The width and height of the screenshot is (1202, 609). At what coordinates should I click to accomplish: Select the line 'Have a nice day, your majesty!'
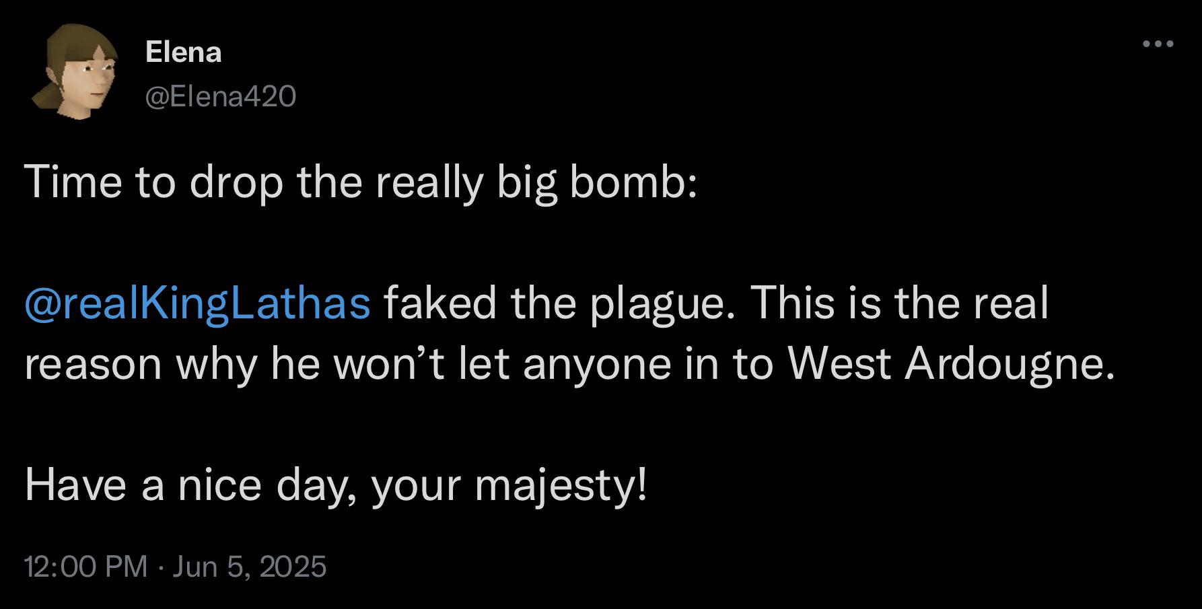[x=337, y=485]
